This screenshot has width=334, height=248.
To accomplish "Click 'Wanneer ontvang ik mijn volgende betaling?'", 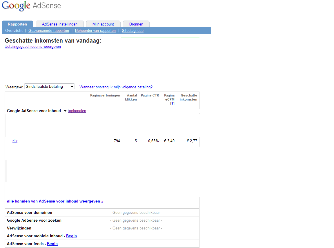I will [116, 87].
